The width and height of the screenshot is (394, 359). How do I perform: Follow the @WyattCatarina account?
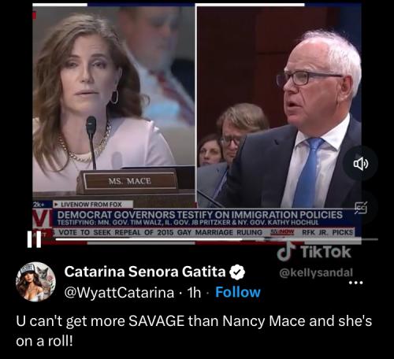238,292
